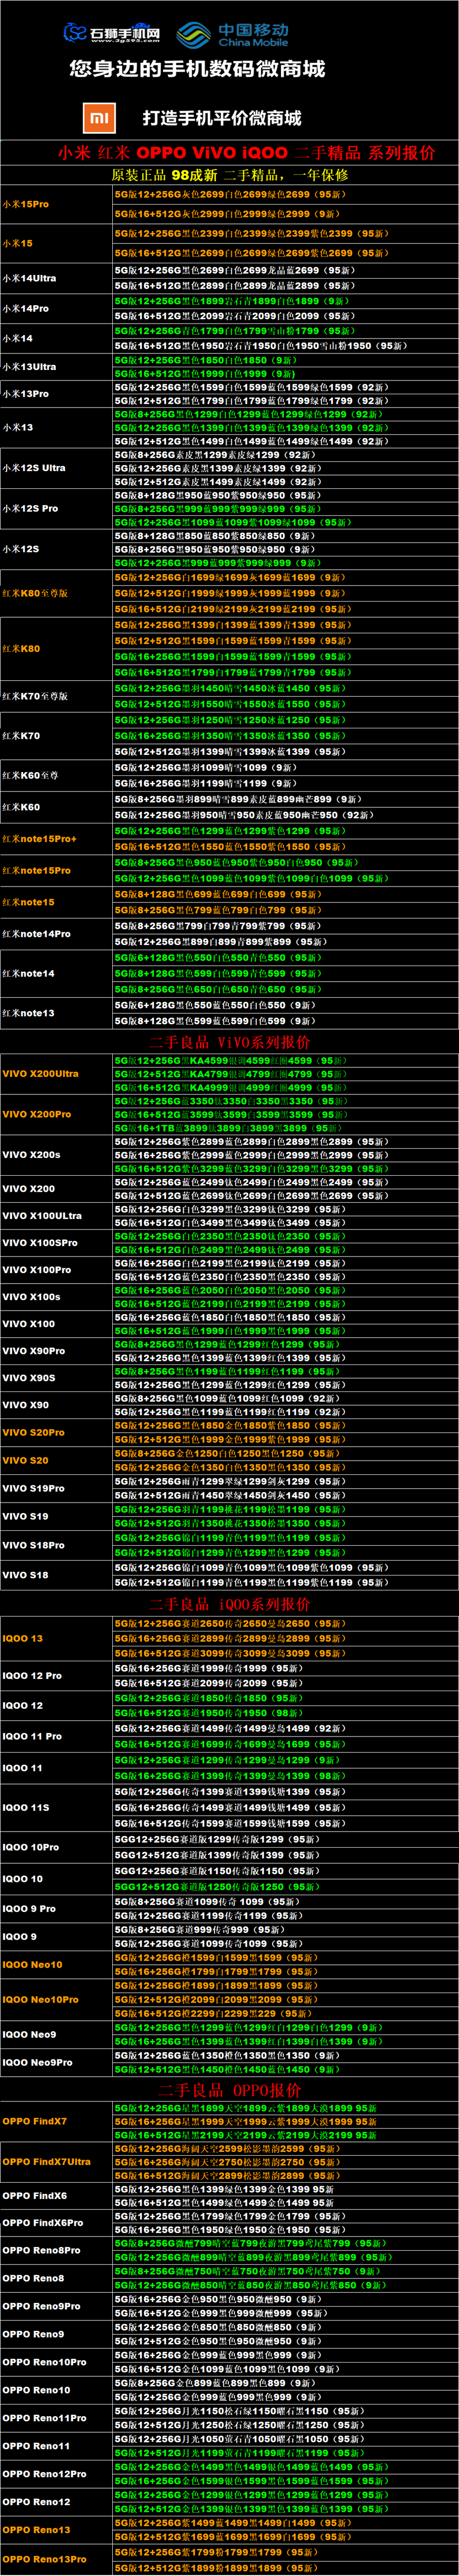
Task: Click the VIVO X100Pro model label
Action: (x=37, y=1270)
